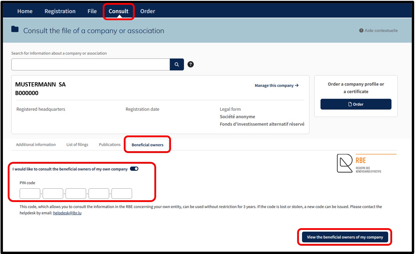Click the helpdesk@lbr.lu email link
This screenshot has width=415, height=254.
tap(67, 213)
